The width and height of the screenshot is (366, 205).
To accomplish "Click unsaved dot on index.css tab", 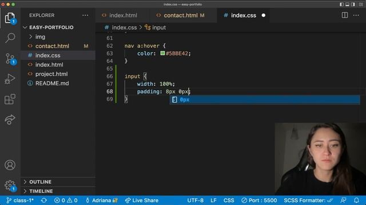I will pyautogui.click(x=264, y=15).
